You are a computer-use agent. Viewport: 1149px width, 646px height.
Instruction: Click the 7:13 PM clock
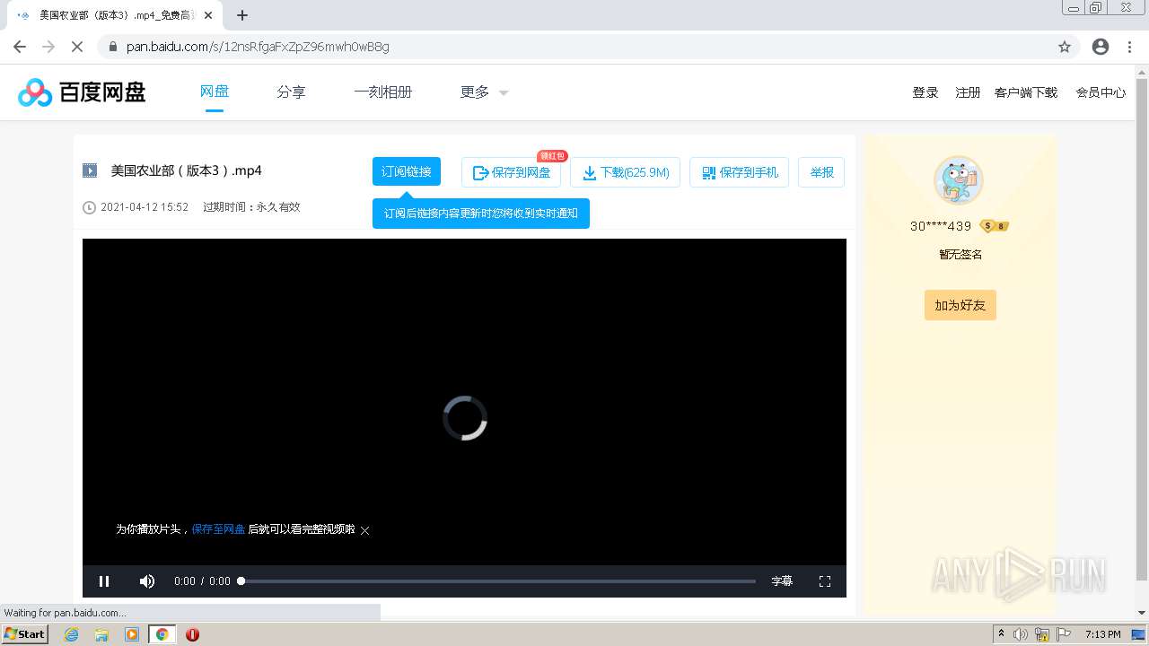1103,634
